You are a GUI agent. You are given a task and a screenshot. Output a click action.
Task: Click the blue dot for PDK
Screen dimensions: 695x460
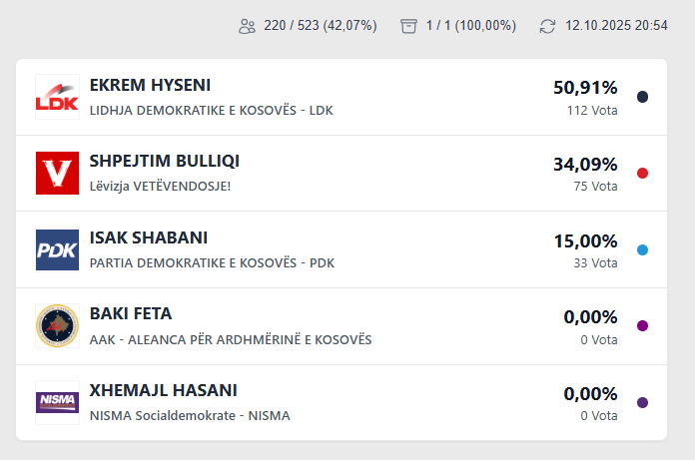pyautogui.click(x=642, y=249)
